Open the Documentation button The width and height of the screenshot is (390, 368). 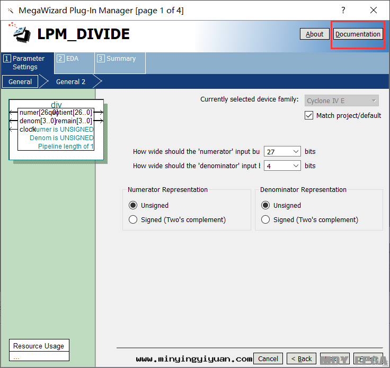click(x=358, y=34)
